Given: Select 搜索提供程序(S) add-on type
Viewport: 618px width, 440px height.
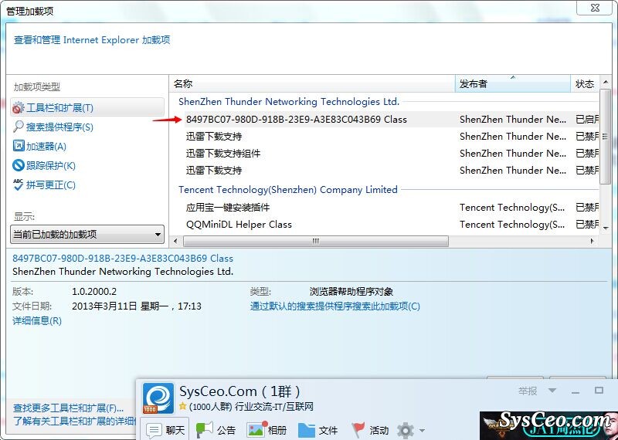Looking at the screenshot, I should [x=59, y=127].
